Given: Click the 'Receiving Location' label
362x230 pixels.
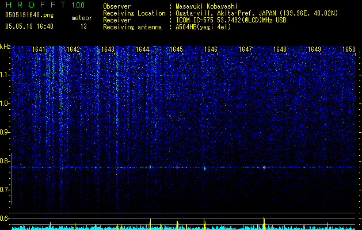Looking at the screenshot, I should point(134,13).
